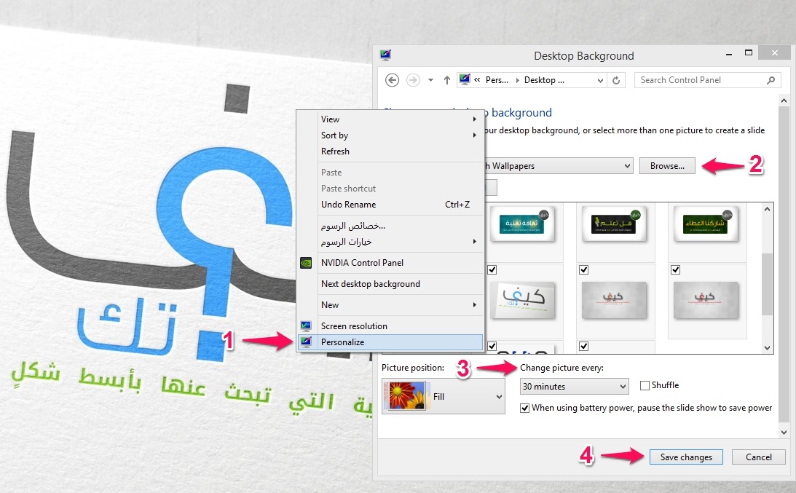This screenshot has height=493, width=796.
Task: Uncheck the white paper logo wallpaper checkbox
Action: pyautogui.click(x=492, y=269)
